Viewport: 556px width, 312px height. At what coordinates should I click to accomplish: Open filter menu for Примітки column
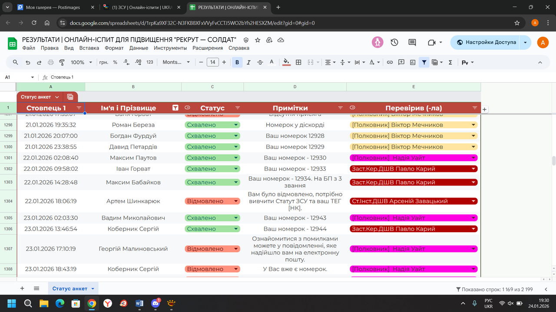341,107
